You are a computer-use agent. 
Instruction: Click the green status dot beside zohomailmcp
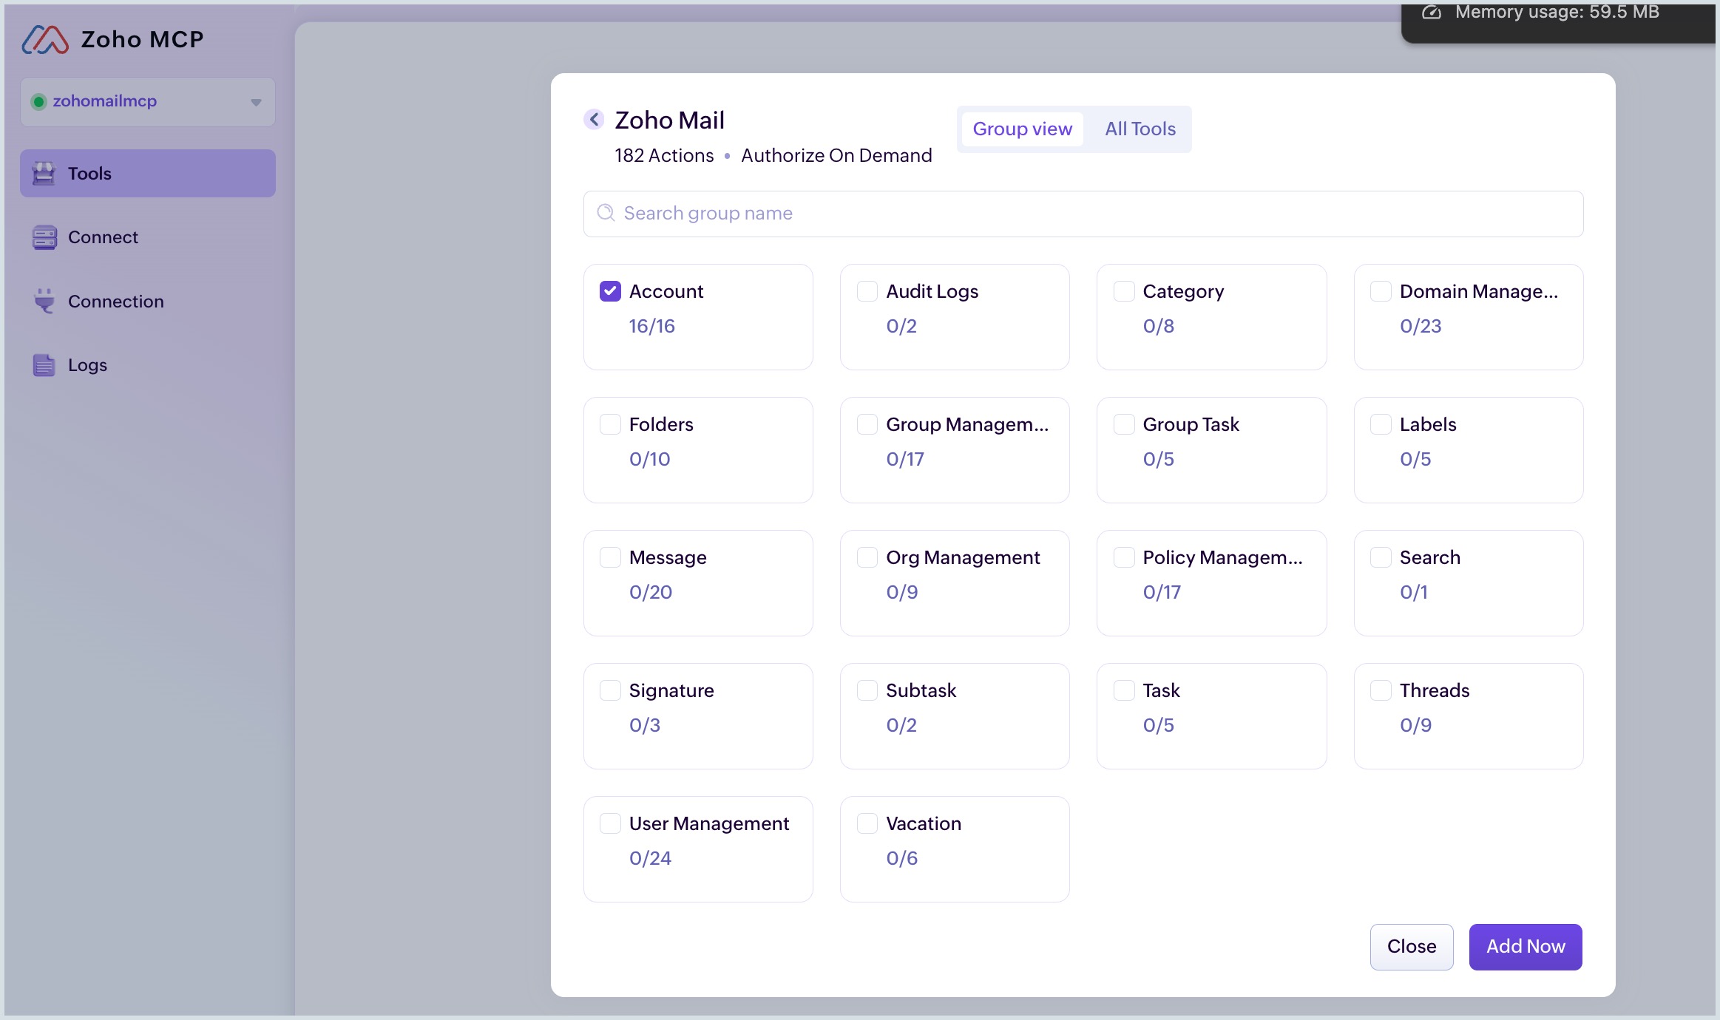(39, 101)
